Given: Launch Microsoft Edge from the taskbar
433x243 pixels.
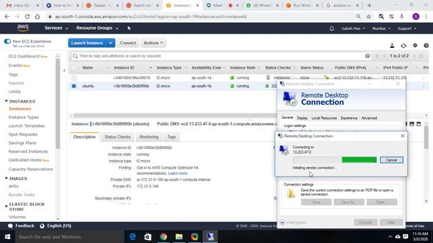Looking at the screenshot, I should coord(133,237).
